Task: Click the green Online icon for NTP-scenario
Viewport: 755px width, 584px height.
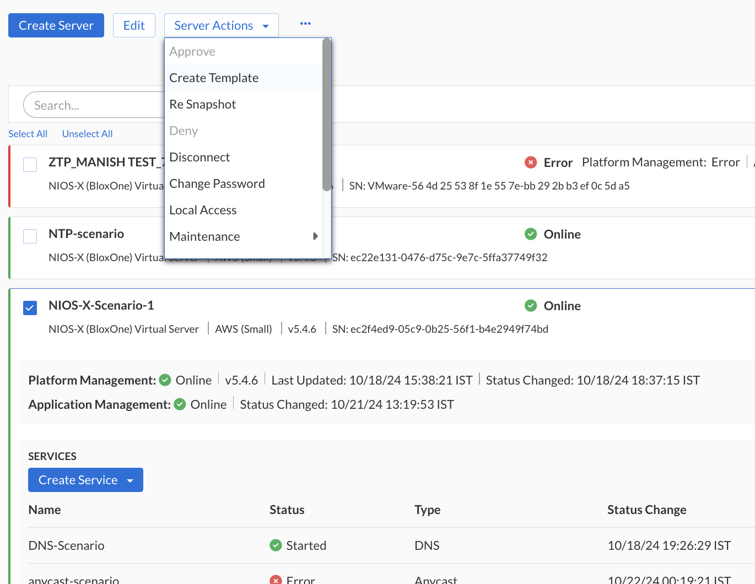Action: point(530,234)
